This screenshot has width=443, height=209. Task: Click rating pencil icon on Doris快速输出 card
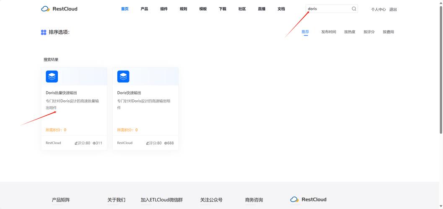coord(148,143)
